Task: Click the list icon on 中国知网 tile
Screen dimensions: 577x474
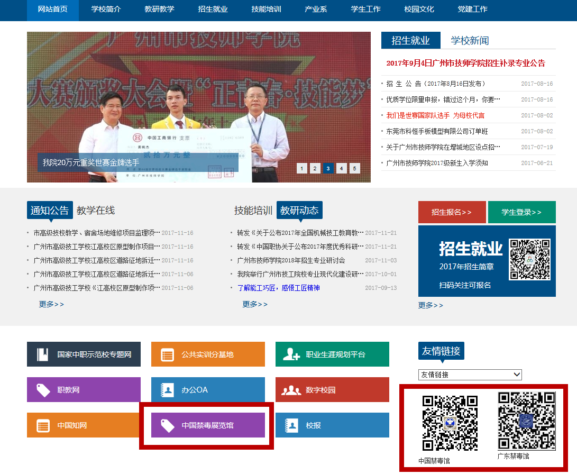Action: 43,426
